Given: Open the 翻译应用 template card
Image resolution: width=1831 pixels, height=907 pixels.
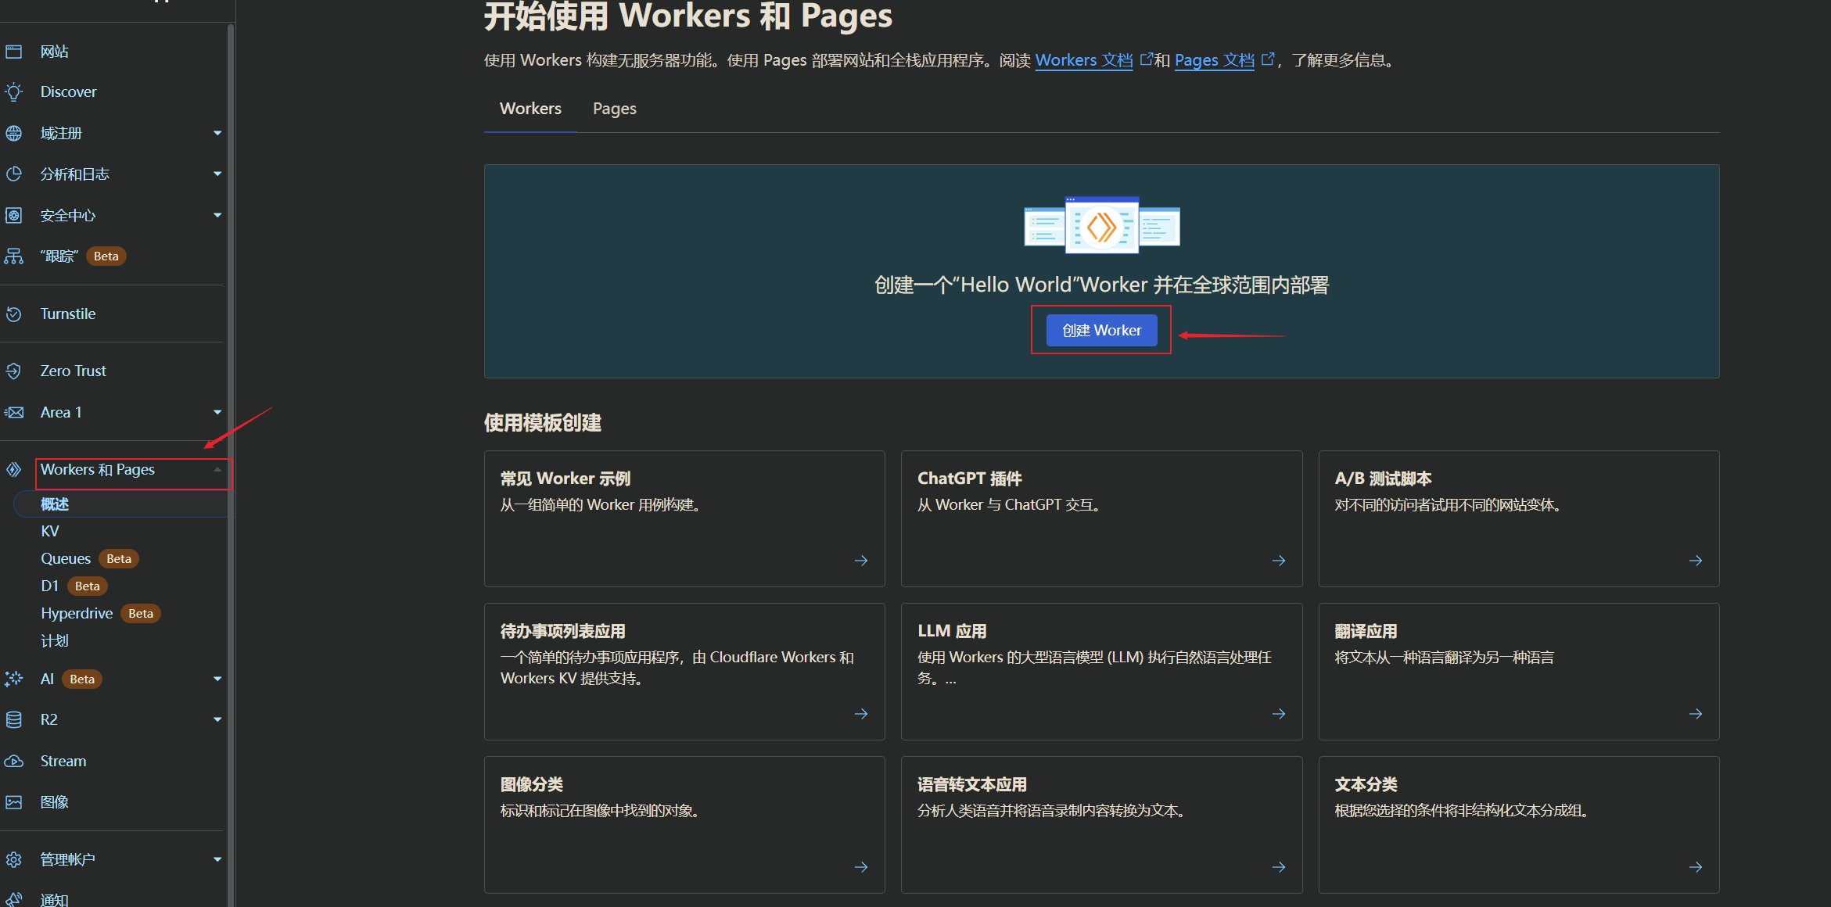Looking at the screenshot, I should click(1518, 672).
